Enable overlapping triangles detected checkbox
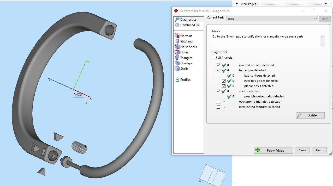This screenshot has width=333, height=186. 218,102
